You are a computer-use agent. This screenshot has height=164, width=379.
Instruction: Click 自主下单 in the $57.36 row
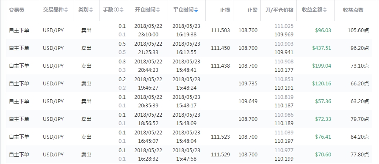click(19, 101)
